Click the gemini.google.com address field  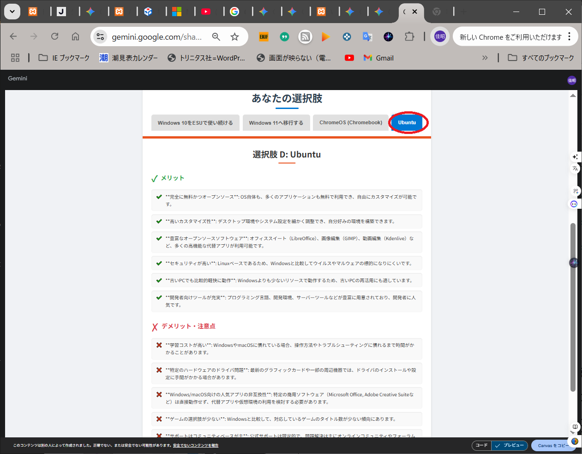[x=157, y=37]
